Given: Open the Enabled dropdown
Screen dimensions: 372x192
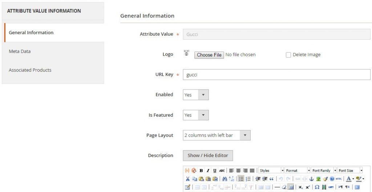Looking at the screenshot, I should (196, 95).
